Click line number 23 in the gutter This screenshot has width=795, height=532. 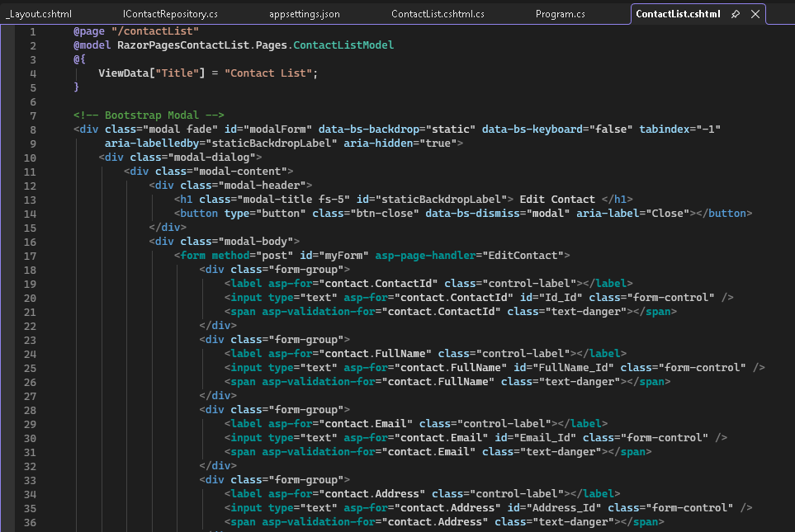pyautogui.click(x=30, y=340)
